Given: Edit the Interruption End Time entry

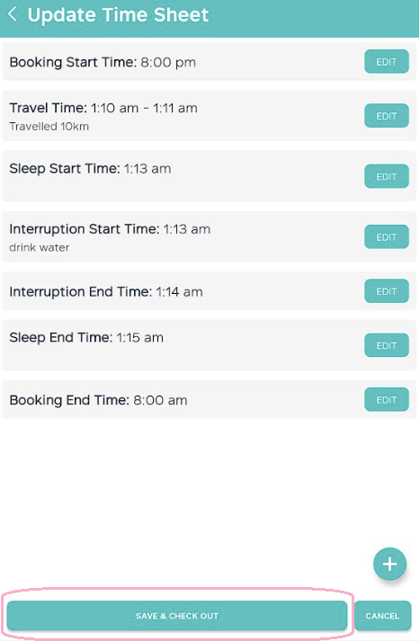Looking at the screenshot, I should [387, 291].
